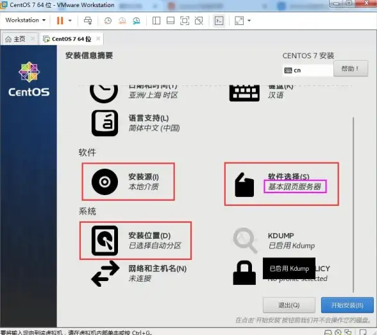Toggle the thumbnail bar view
The image size is (377, 335).
171,21
